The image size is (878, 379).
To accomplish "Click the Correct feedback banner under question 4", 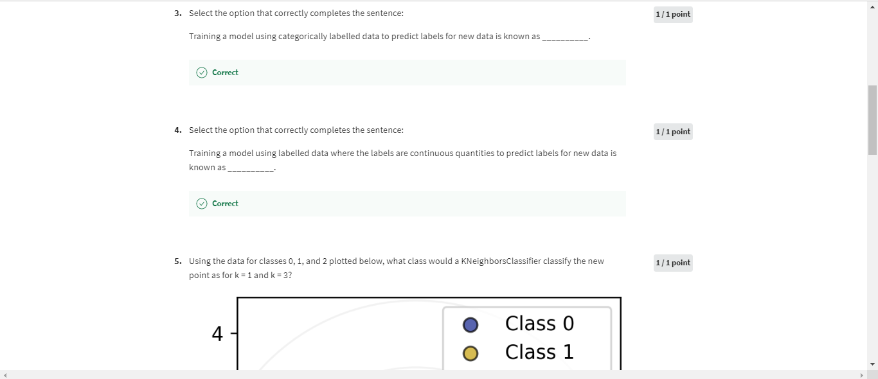I will pos(407,203).
